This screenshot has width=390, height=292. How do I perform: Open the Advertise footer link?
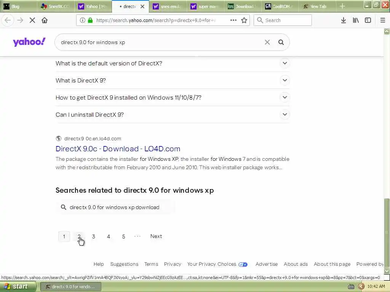pos(266,264)
